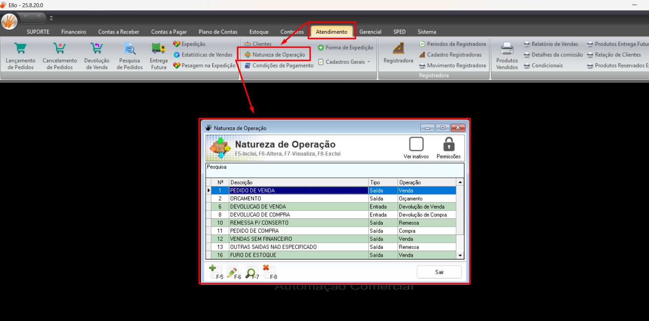This screenshot has width=649, height=321.
Task: Click Cancelamento de Pedidos icon
Action: tap(60, 48)
